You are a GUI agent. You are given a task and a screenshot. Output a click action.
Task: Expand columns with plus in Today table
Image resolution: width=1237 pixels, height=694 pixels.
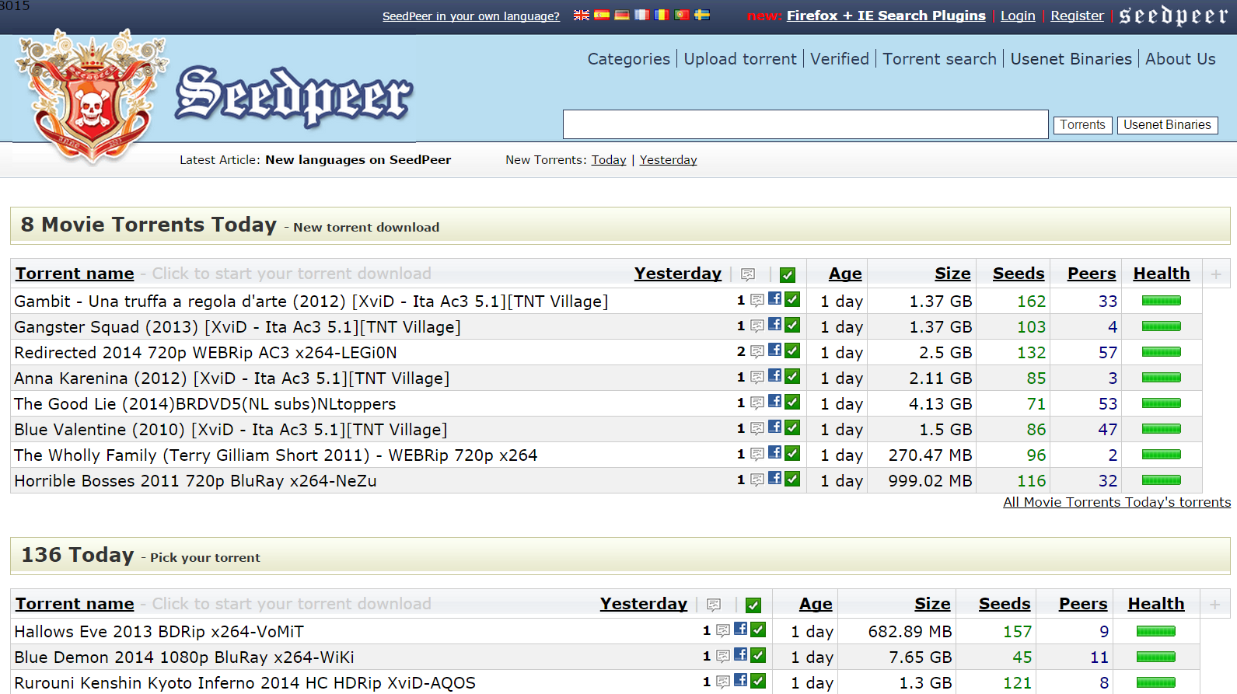coord(1214,604)
